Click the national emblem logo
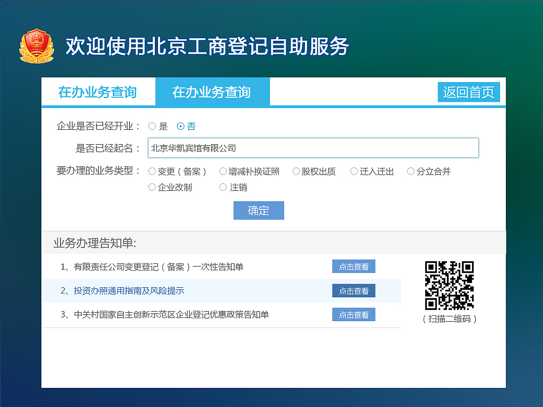543x407 pixels. click(x=36, y=46)
